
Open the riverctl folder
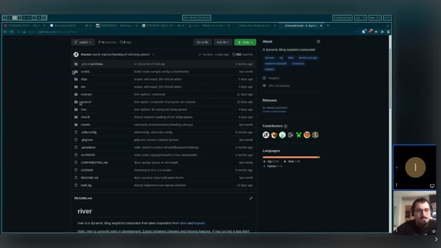tap(85, 117)
